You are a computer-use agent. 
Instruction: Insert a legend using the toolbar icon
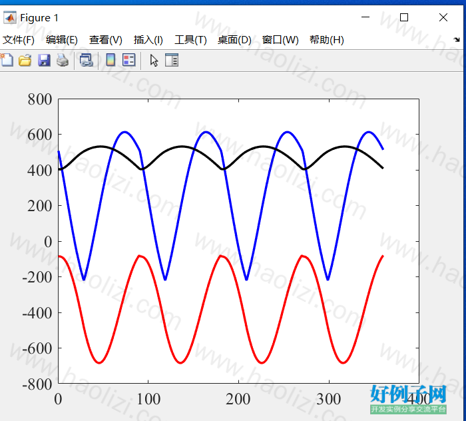point(128,60)
